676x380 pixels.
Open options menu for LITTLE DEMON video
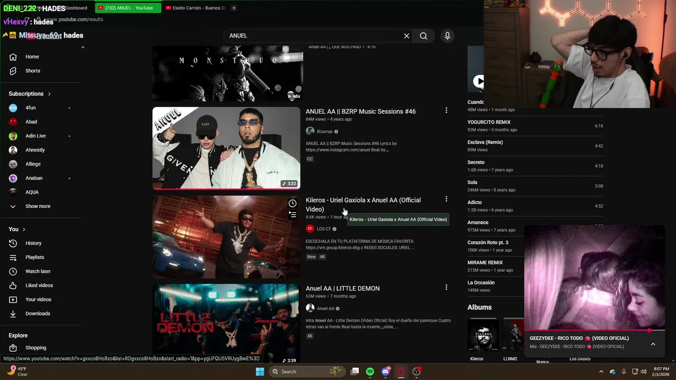pos(446,287)
